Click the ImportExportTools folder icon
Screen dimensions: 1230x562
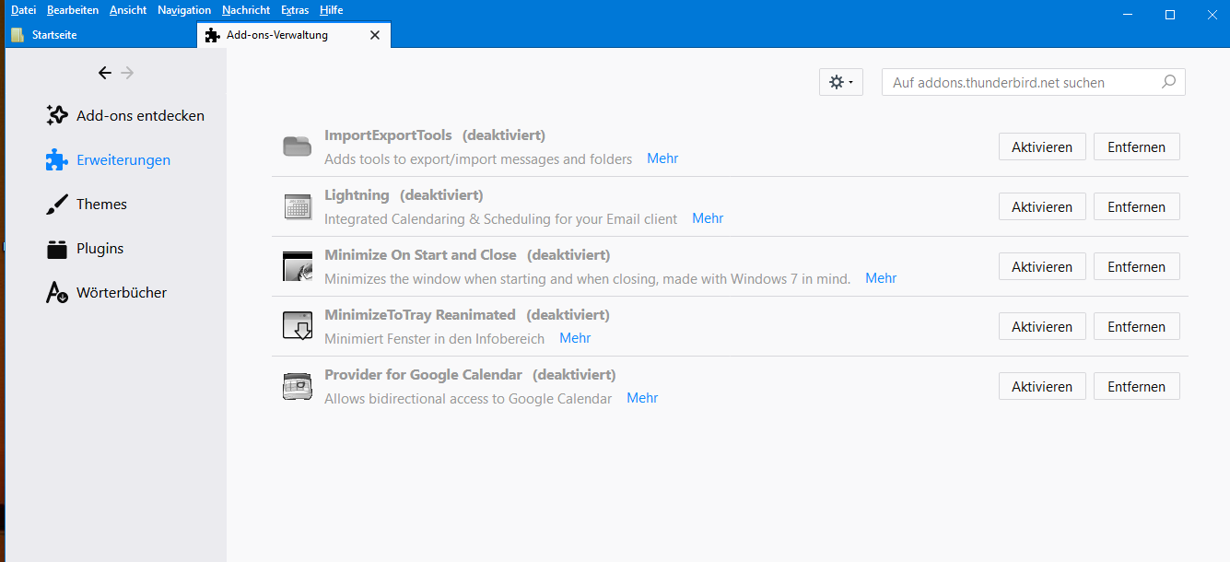click(298, 146)
